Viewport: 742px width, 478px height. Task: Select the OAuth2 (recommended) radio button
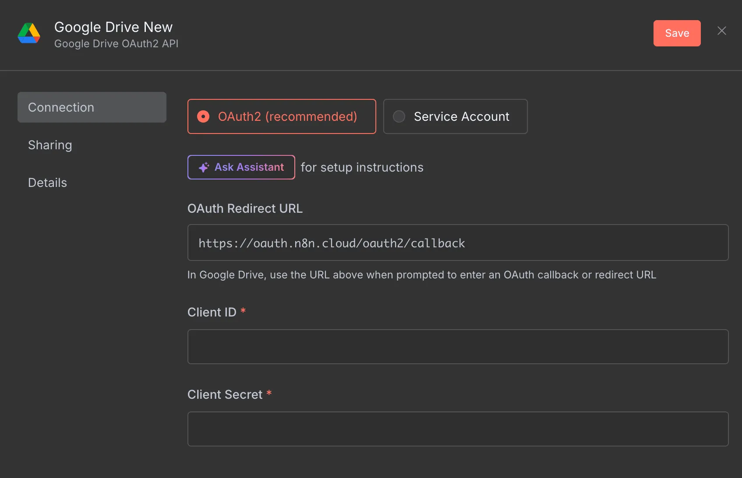click(203, 116)
